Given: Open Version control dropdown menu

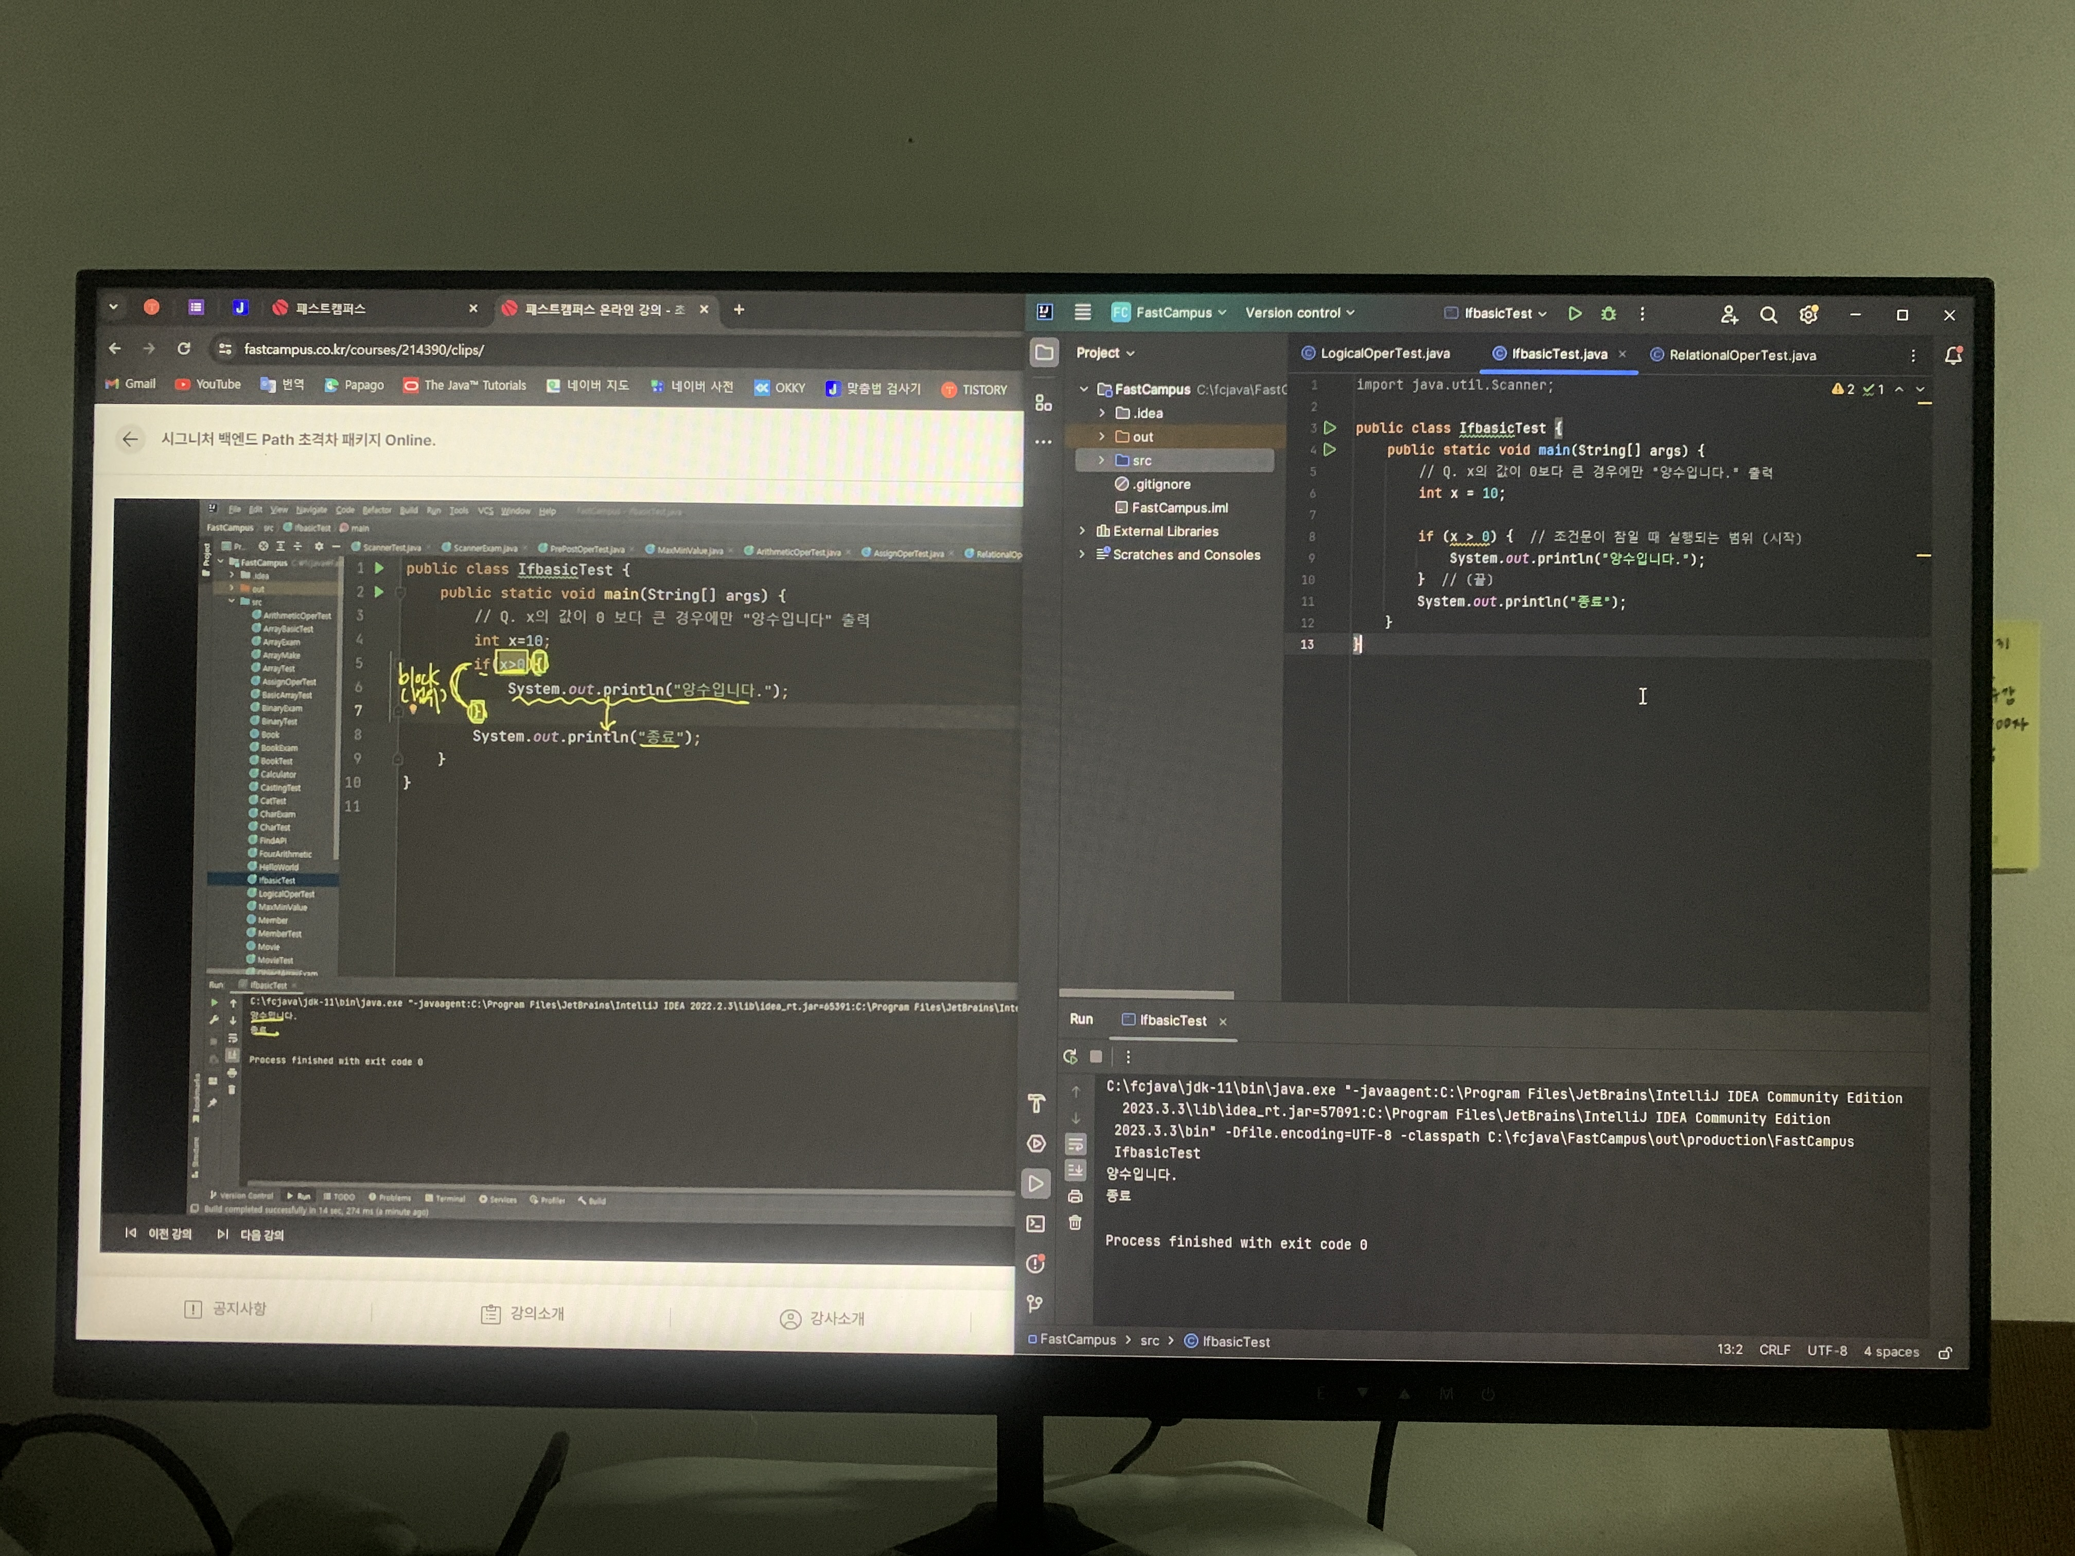Looking at the screenshot, I should tap(1299, 312).
